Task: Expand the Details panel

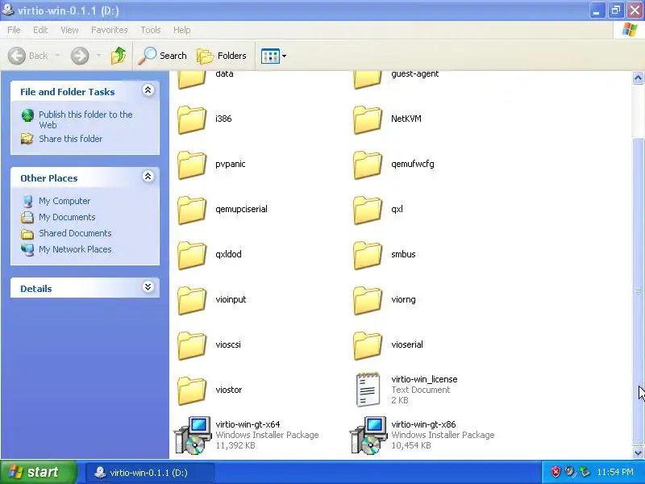Action: pos(148,286)
